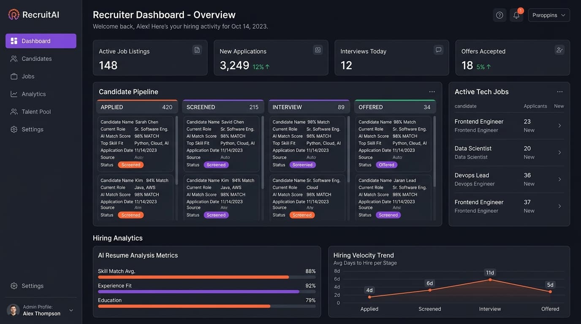Viewport: 581px width, 324px height.
Task: Select the INTERVIEW pipeline column header
Action: pos(309,107)
